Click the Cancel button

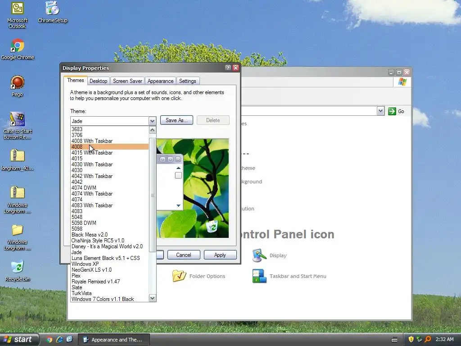pyautogui.click(x=184, y=255)
